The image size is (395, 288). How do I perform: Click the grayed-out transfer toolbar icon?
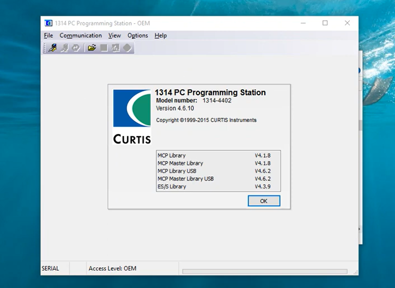tap(115, 48)
